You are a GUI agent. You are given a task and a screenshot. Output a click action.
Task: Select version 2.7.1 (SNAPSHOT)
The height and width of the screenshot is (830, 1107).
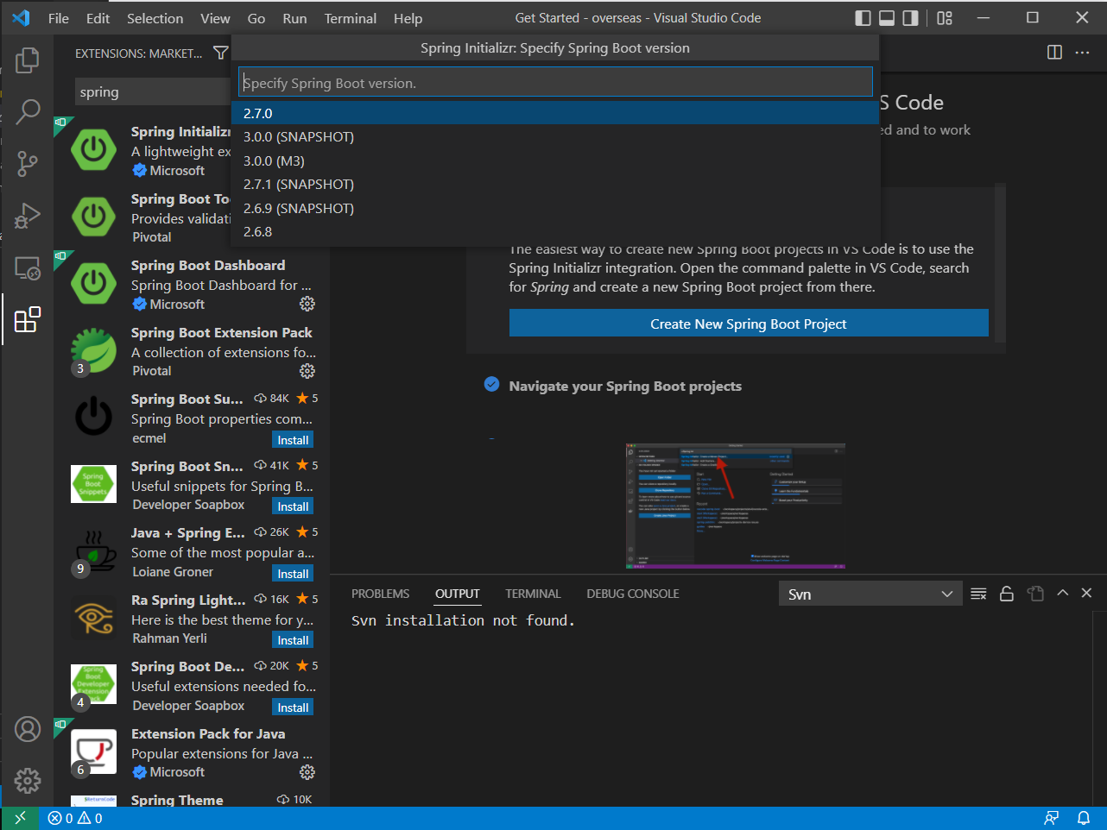[555, 185]
